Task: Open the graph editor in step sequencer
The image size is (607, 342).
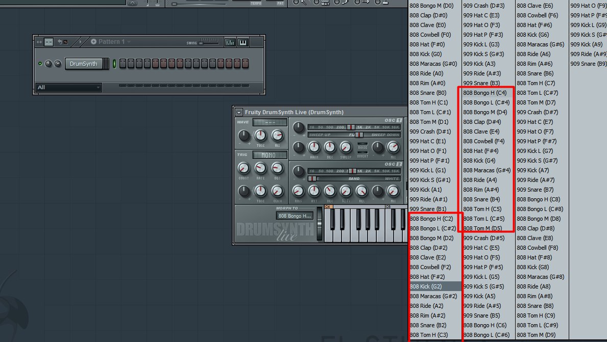Action: [x=230, y=42]
